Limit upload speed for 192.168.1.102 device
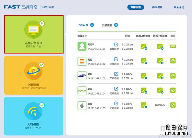Viewport: 192px width, 138px height. click(144, 61)
